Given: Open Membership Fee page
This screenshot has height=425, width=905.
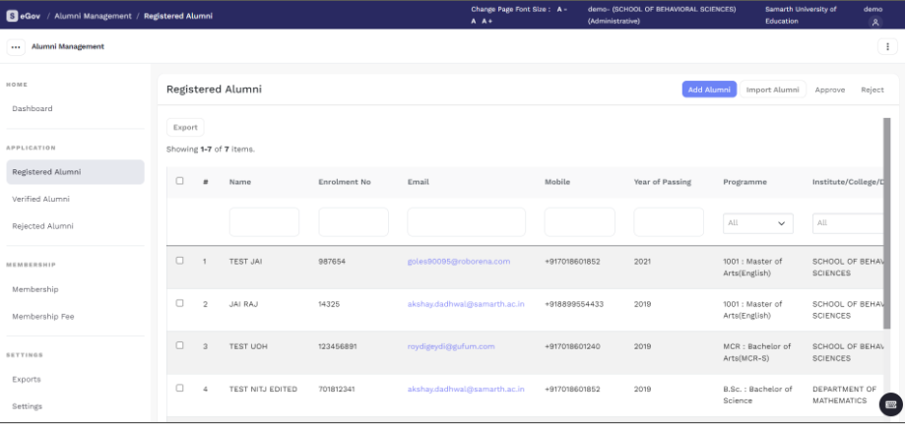Looking at the screenshot, I should 43,317.
